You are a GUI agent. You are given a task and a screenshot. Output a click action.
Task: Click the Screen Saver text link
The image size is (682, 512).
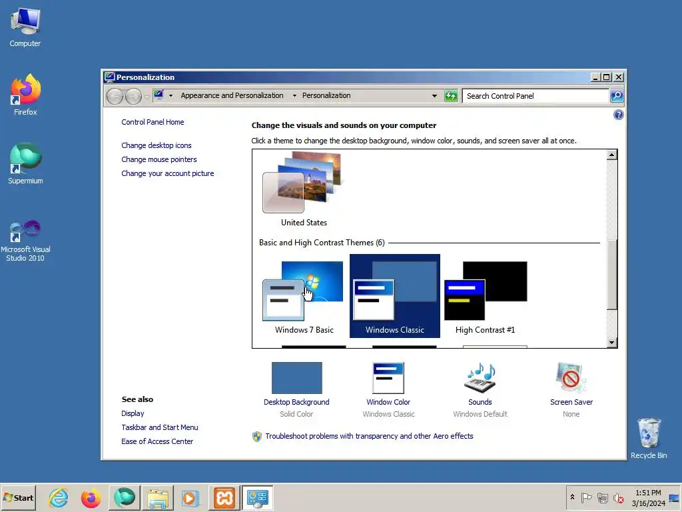(x=571, y=402)
